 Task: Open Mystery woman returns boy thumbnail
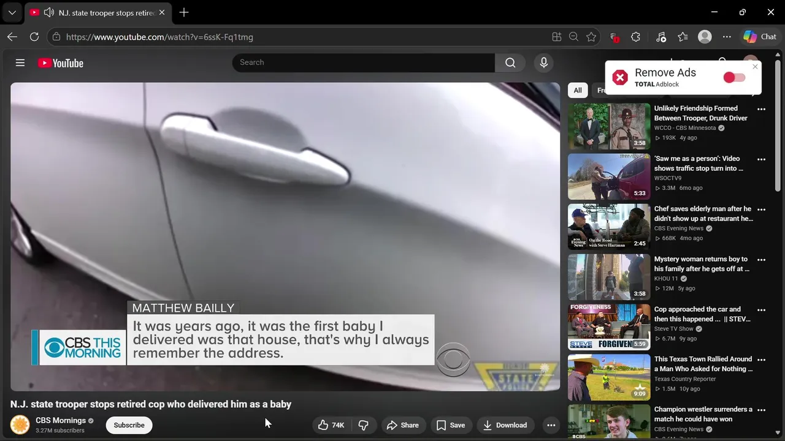609,277
